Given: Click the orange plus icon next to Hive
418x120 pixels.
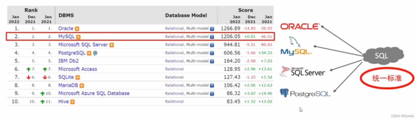Looking at the screenshot, I should pos(72,102).
